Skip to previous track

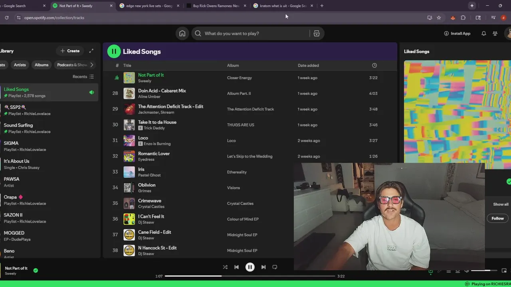[236, 267]
